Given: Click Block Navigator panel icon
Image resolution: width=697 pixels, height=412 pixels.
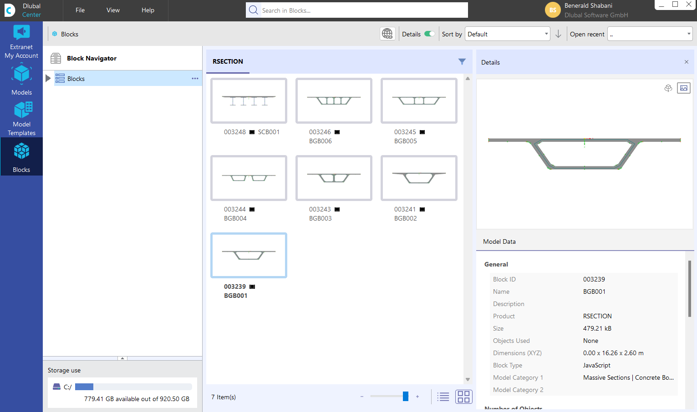Looking at the screenshot, I should [x=56, y=58].
